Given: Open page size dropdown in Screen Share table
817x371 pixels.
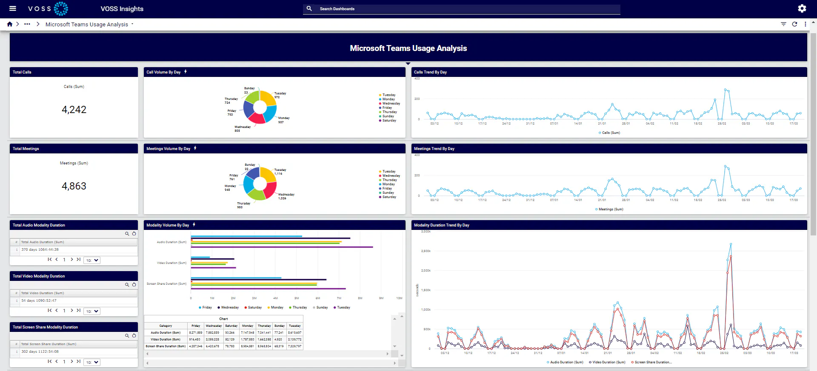Looking at the screenshot, I should point(91,362).
